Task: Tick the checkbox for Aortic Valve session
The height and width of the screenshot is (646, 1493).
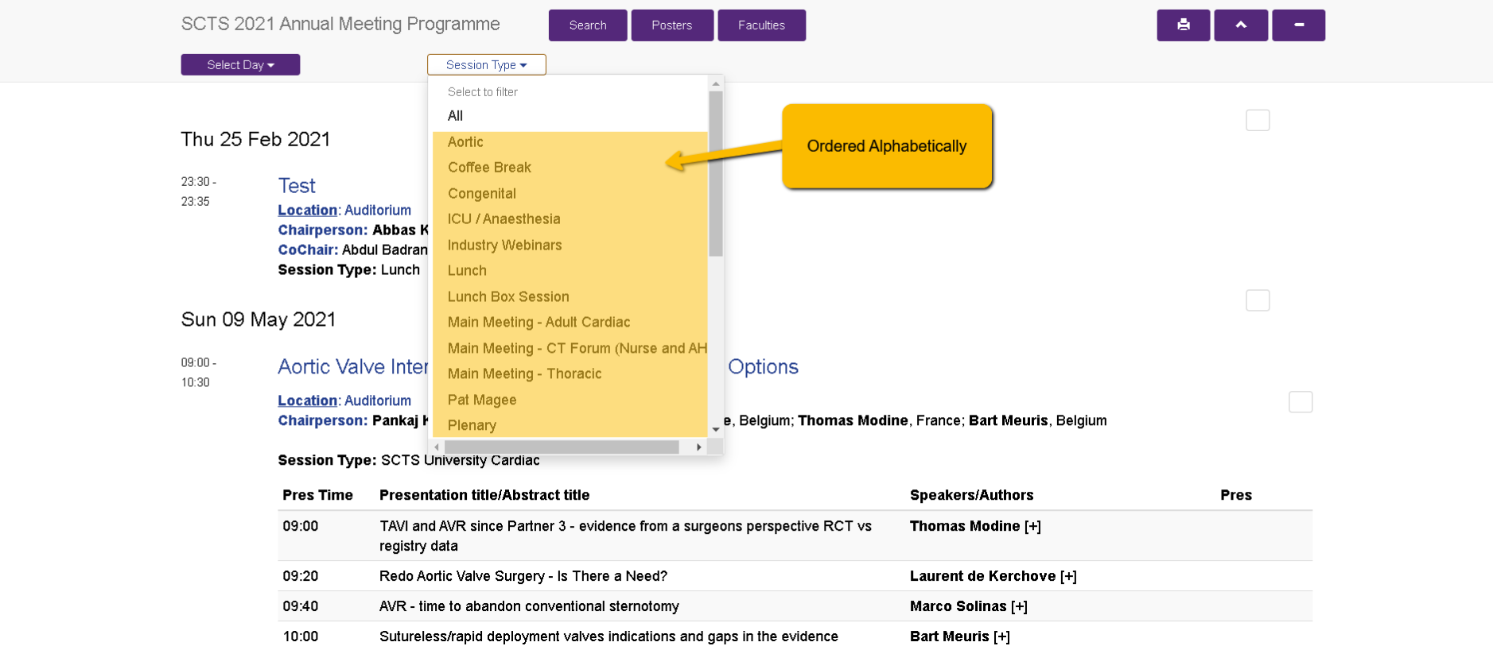Action: pyautogui.click(x=1301, y=402)
